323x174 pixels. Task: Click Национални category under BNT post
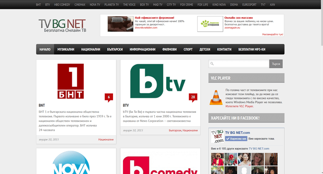point(106,139)
